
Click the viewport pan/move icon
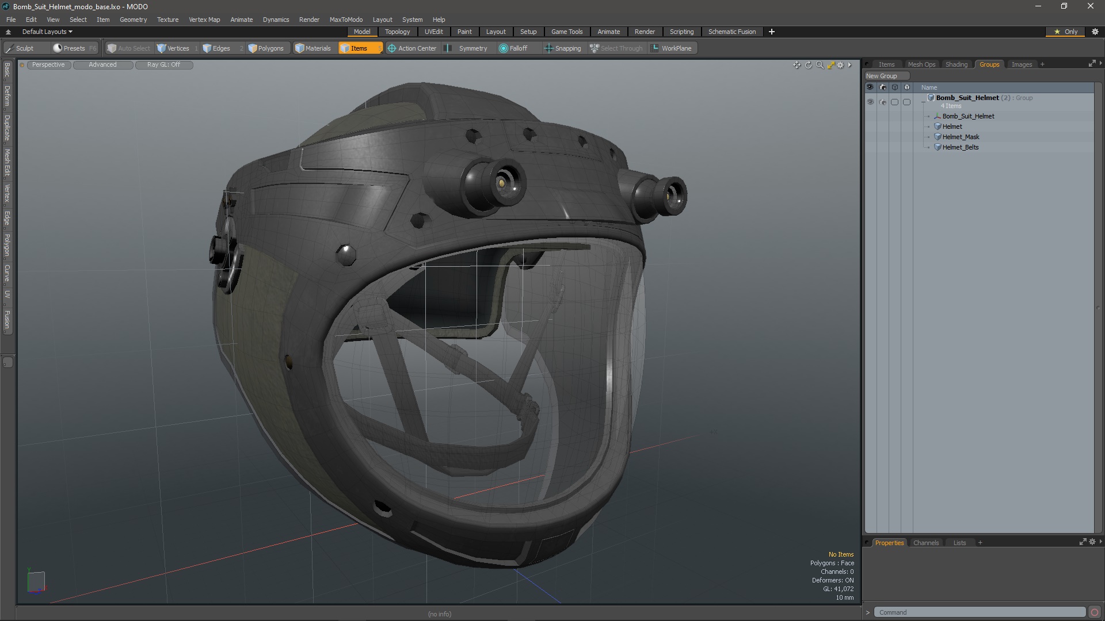click(x=797, y=65)
